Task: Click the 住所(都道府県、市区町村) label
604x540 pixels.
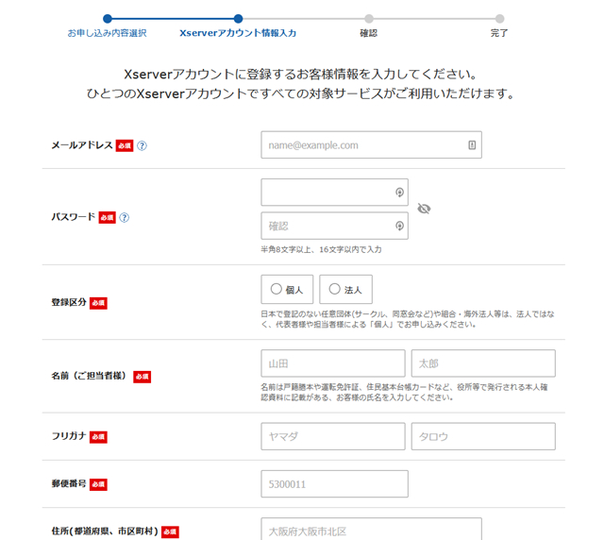Action: pyautogui.click(x=105, y=532)
